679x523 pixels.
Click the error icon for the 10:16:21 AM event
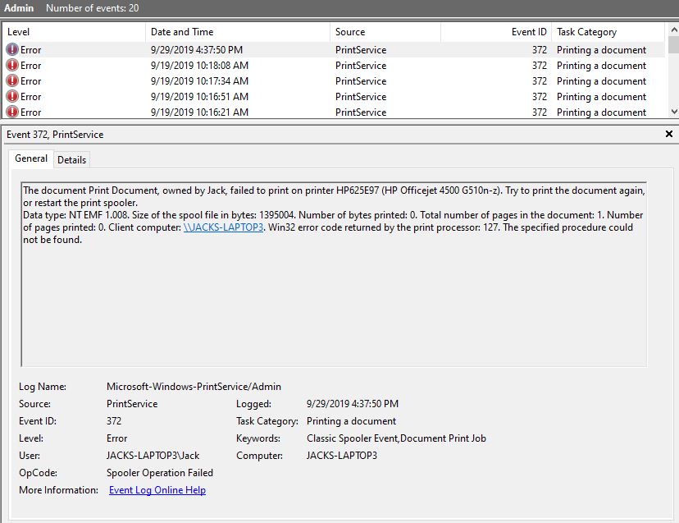point(12,112)
